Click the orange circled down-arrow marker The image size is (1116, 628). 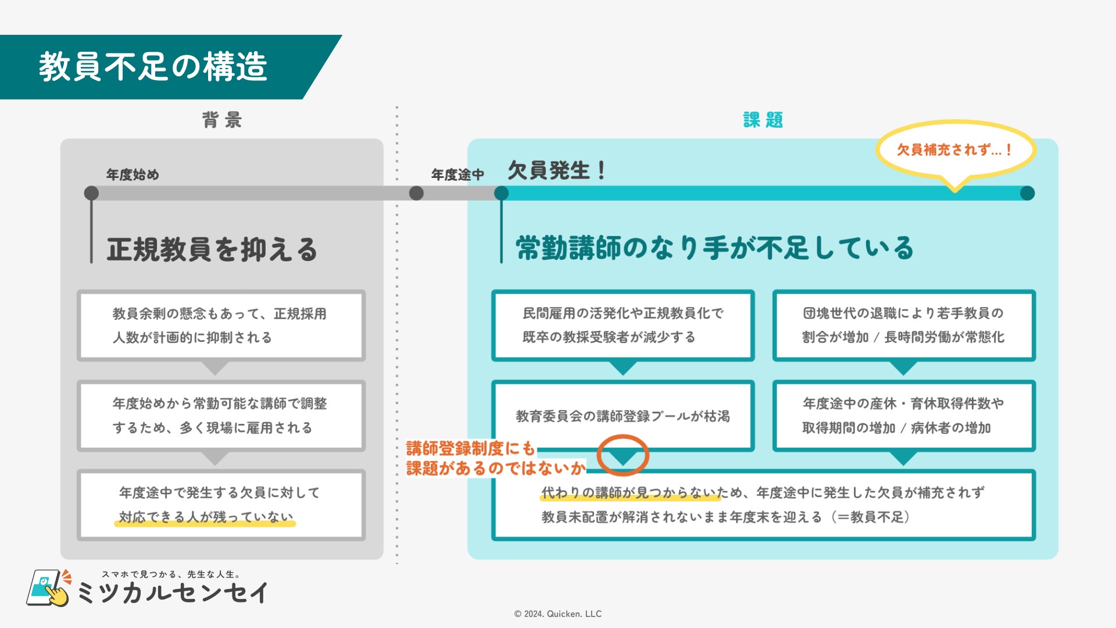623,456
